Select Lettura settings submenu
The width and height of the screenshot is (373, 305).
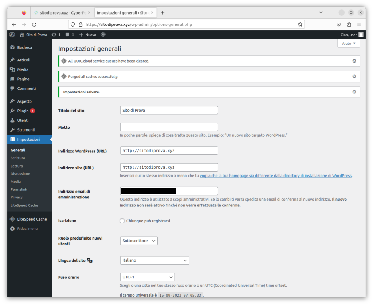[17, 166]
